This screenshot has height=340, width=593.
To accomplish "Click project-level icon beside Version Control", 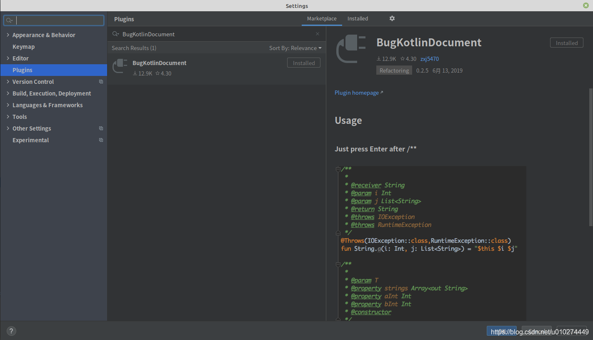I will [x=101, y=82].
